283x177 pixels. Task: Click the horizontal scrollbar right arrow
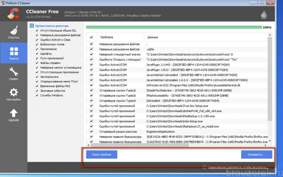pyautogui.click(x=265, y=145)
